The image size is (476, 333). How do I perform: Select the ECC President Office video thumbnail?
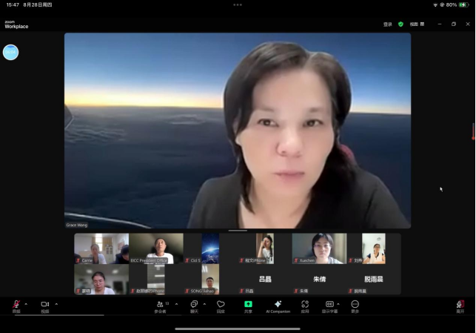(156, 248)
